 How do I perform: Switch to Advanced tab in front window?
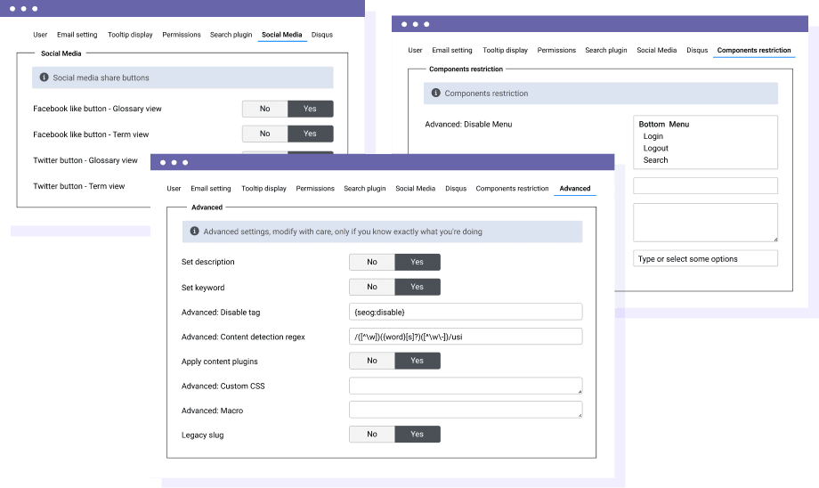coord(574,189)
